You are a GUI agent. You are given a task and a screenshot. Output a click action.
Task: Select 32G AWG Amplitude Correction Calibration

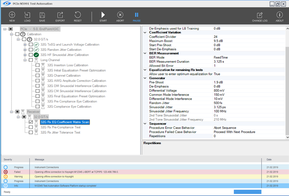pos(77,81)
